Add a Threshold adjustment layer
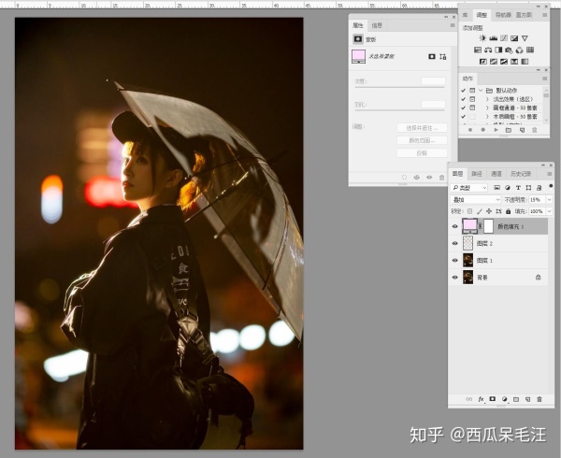This screenshot has width=561, height=458. [x=504, y=62]
